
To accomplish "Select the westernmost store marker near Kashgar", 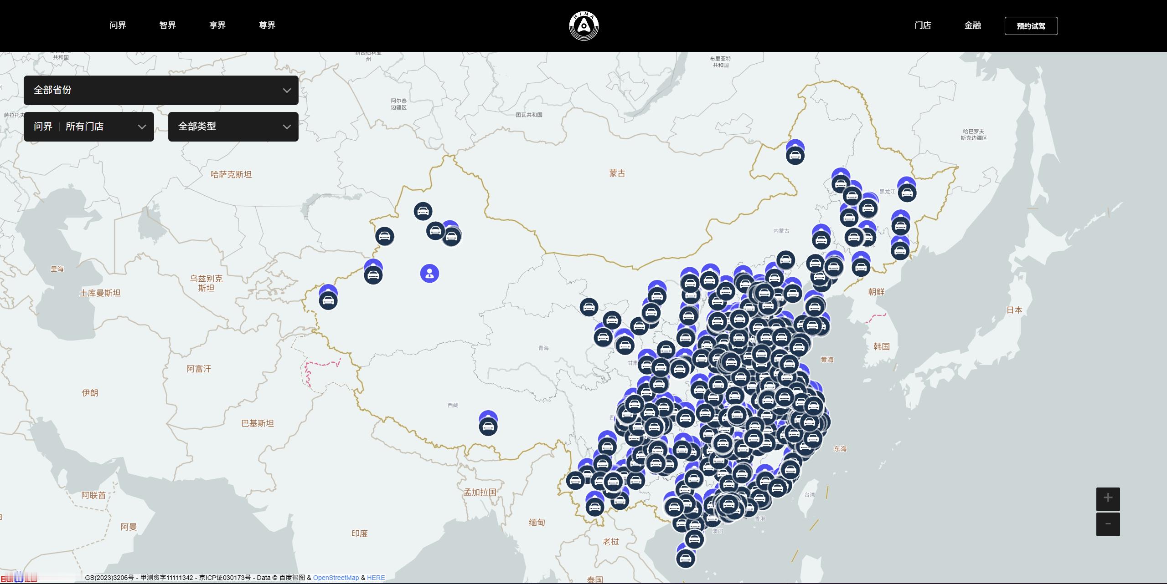I will pyautogui.click(x=328, y=300).
